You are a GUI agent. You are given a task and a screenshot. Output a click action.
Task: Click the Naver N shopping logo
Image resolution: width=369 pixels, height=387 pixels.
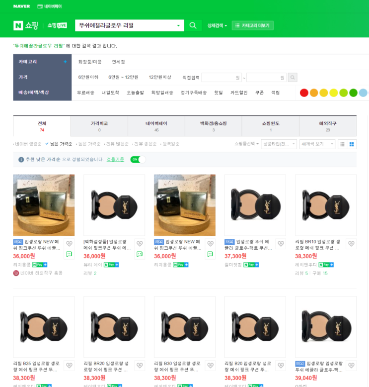coord(26,25)
